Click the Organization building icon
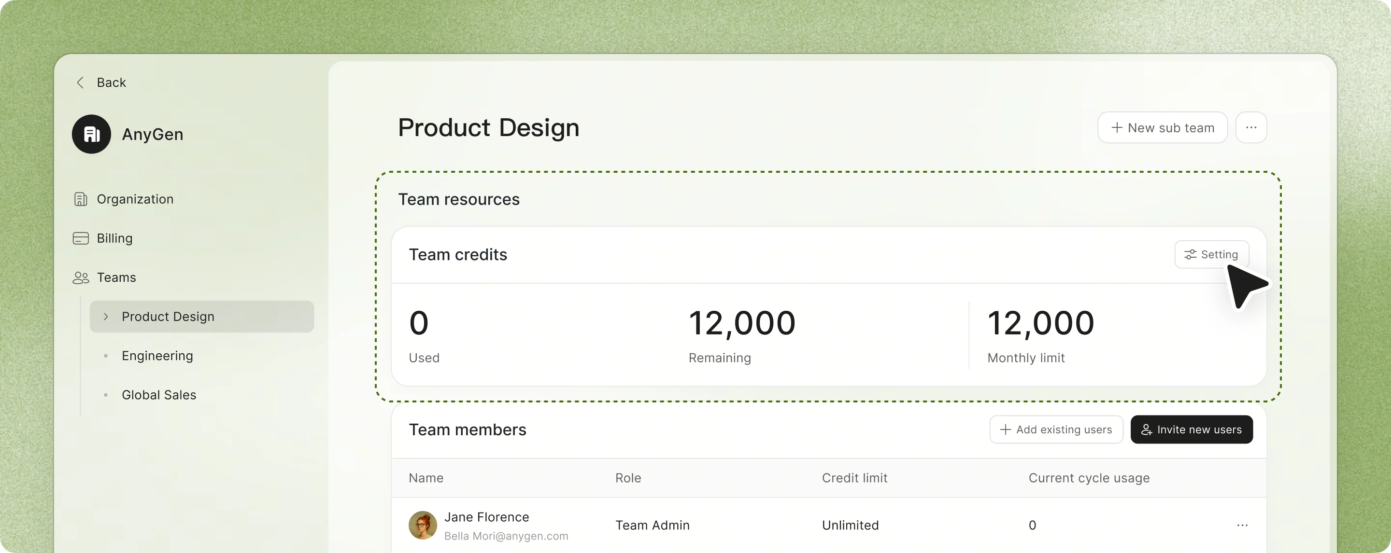Viewport: 1391px width, 553px height. tap(81, 199)
